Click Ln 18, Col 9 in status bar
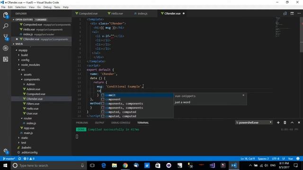Screen dimensions: 303x170 248,159
